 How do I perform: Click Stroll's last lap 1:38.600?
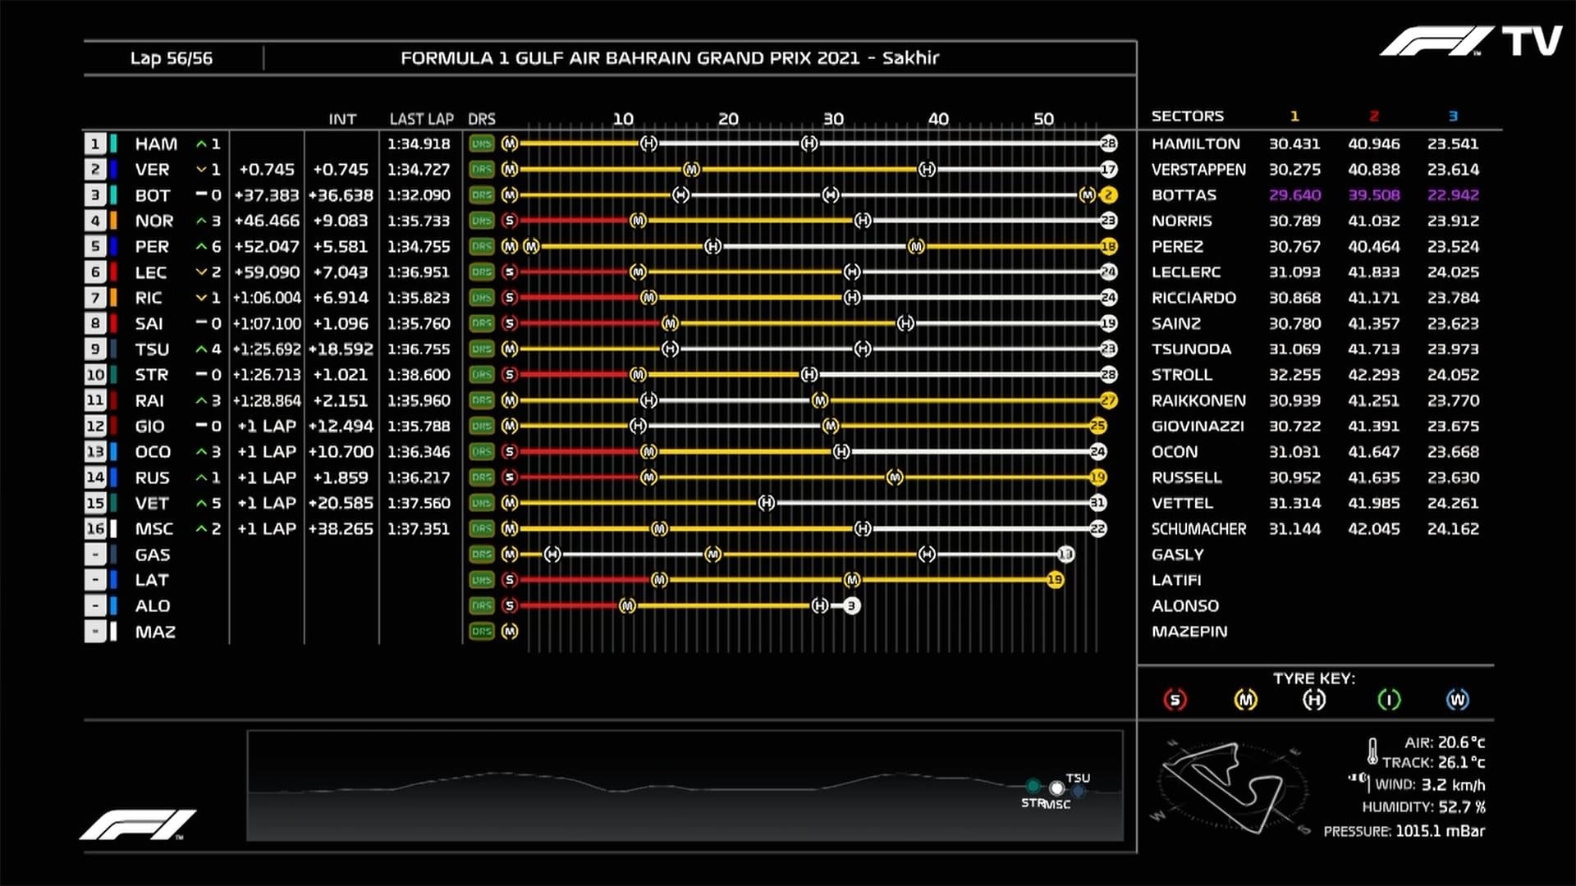pos(419,374)
